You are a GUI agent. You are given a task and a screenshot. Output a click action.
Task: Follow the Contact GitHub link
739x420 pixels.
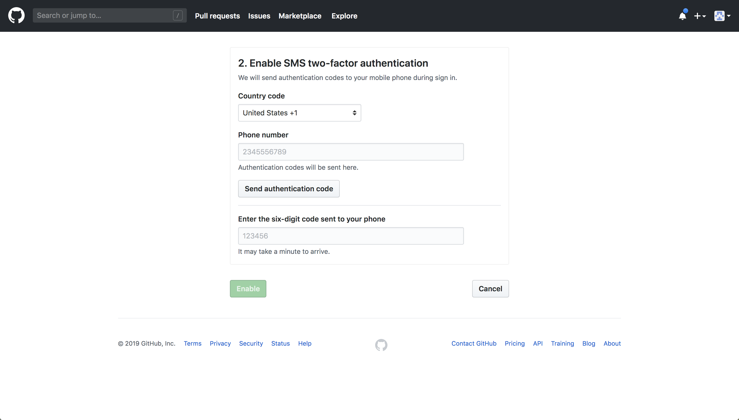pos(474,344)
